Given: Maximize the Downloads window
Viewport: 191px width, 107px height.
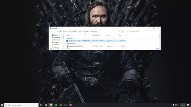Looking at the screenshot, I should pos(154,28).
